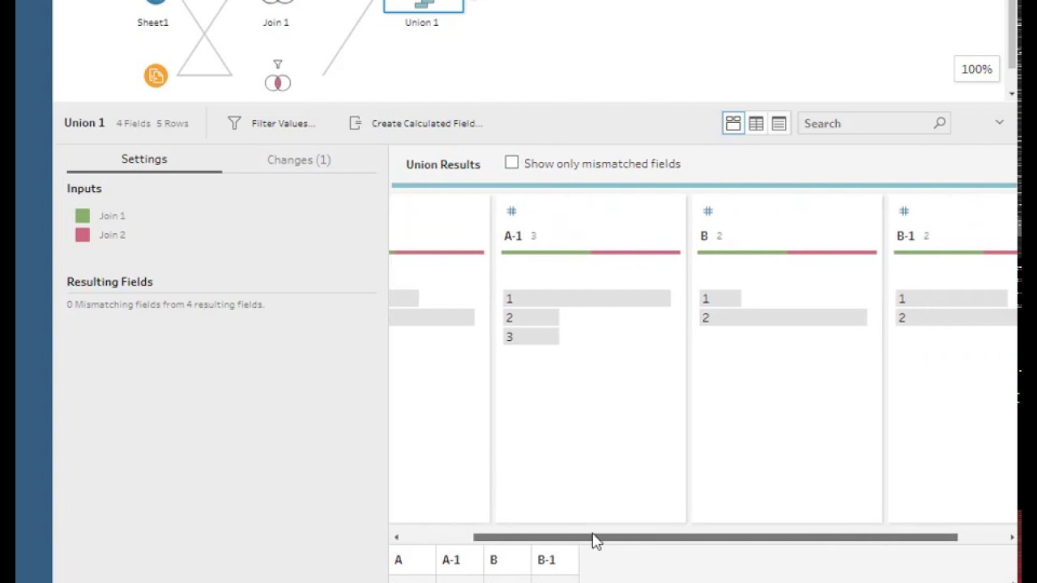This screenshot has width=1037, height=583.
Task: Click the Filter Values funnel icon
Action: pos(234,123)
